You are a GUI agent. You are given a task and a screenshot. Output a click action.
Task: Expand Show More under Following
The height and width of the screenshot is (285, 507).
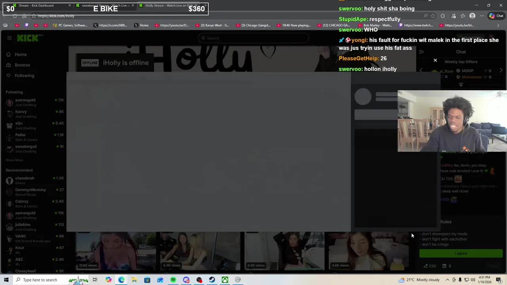(x=14, y=160)
